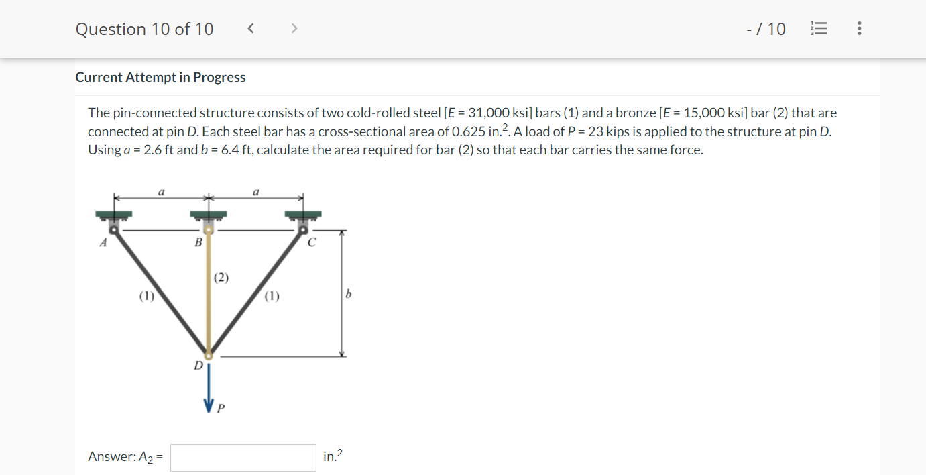The image size is (926, 475).
Task: Click the in.² unit label beside the answer box
Action: pyautogui.click(x=332, y=456)
